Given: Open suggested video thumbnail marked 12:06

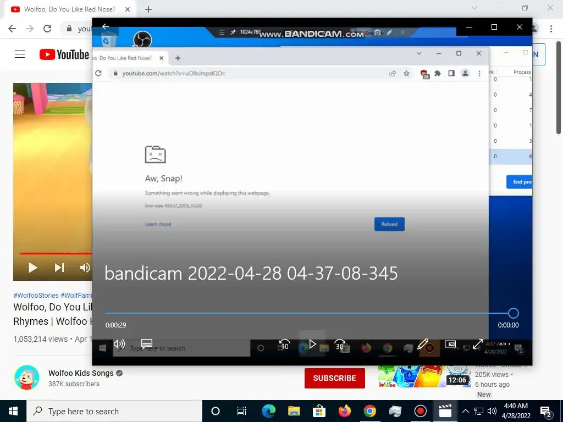Looking at the screenshot, I should pos(424,376).
